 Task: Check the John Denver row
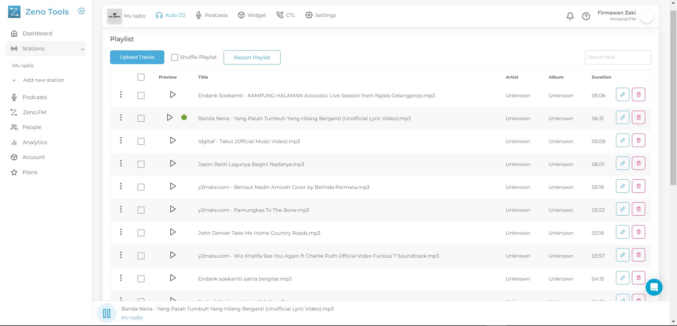click(141, 233)
